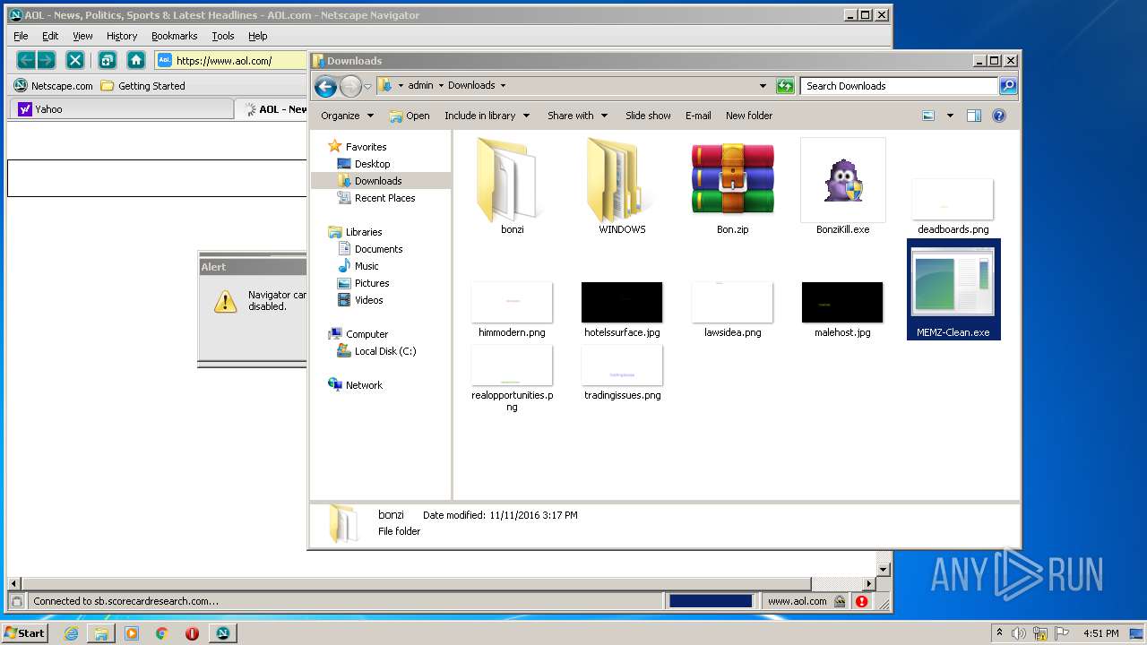Open the File menu in Netscape
This screenshot has width=1147, height=645.
pos(21,36)
